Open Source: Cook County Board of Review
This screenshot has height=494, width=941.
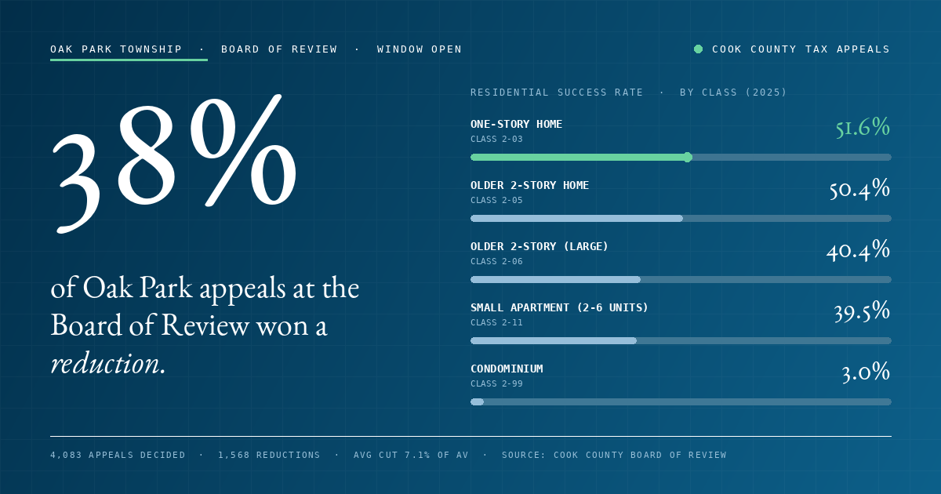(x=614, y=455)
